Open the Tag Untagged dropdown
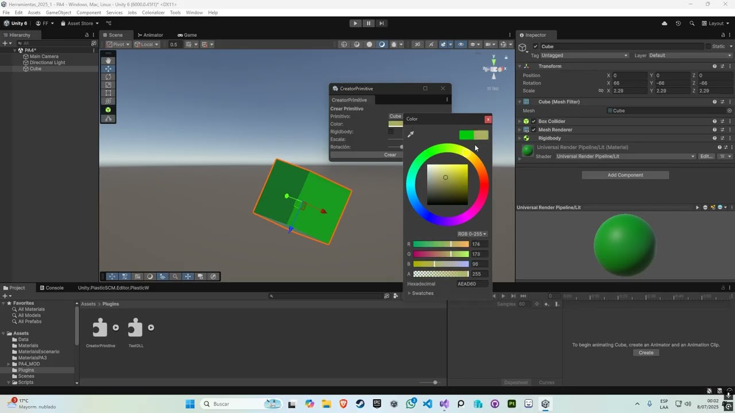Viewport: 735px width, 413px height. pyautogui.click(x=585, y=56)
